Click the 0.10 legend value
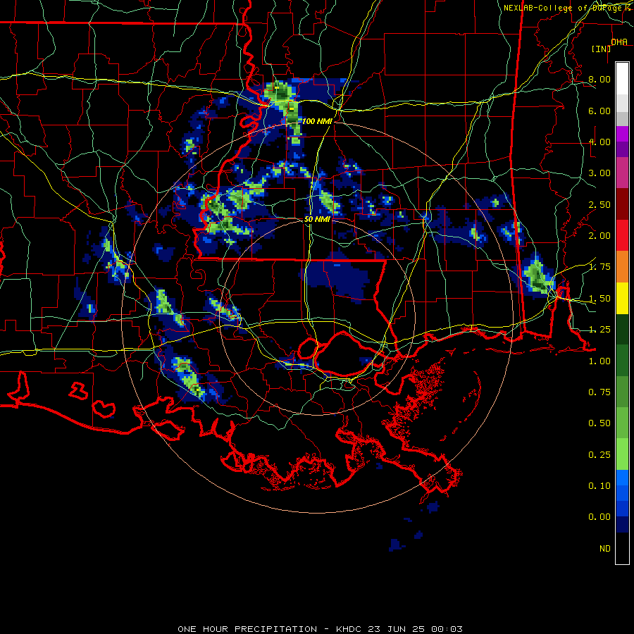 coord(599,486)
